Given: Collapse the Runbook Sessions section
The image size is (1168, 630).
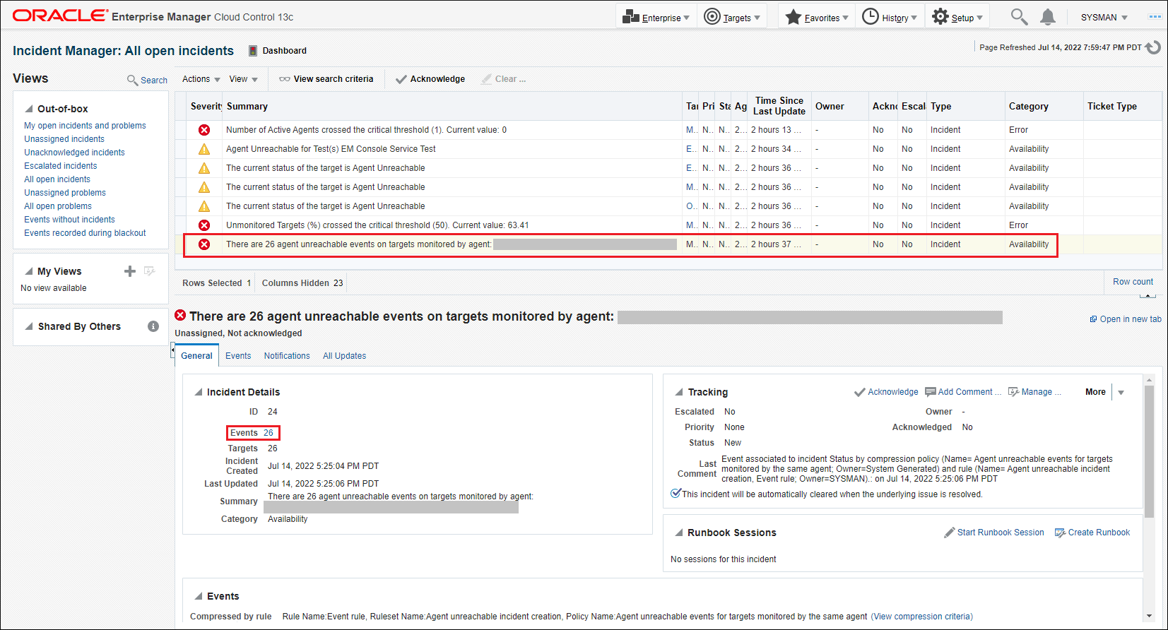Looking at the screenshot, I should tap(679, 533).
